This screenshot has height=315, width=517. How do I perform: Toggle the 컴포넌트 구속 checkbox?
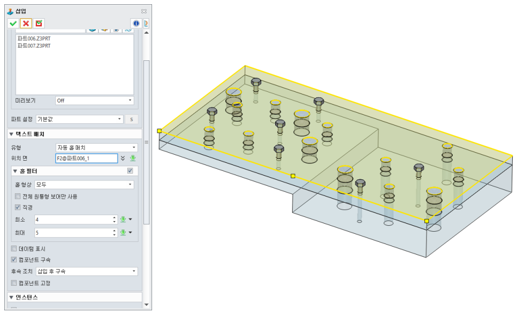14,259
